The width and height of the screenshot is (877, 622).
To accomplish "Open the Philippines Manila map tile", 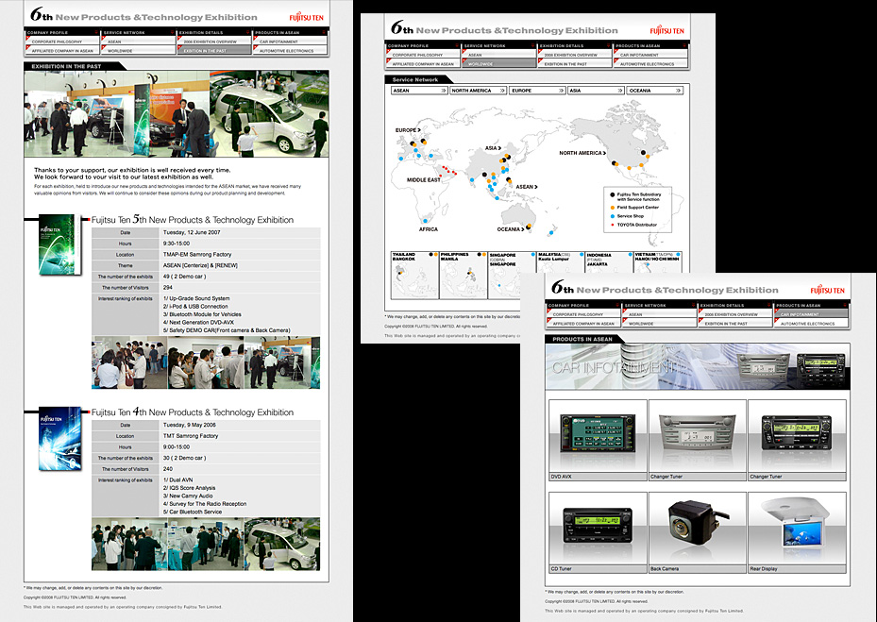I will [462, 275].
